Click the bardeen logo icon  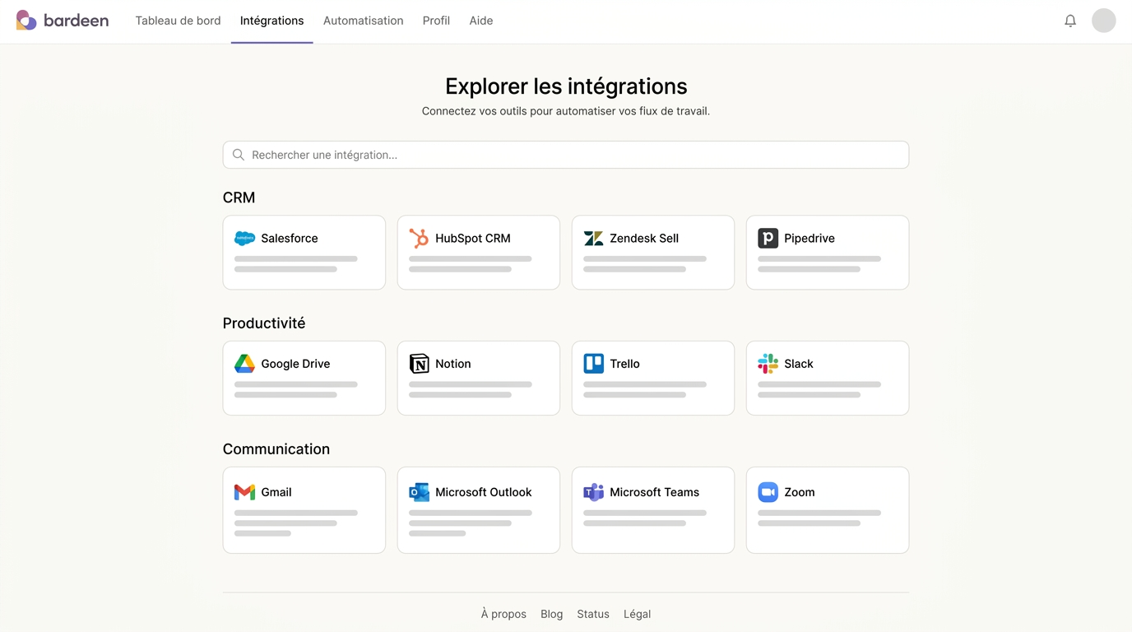click(x=26, y=21)
